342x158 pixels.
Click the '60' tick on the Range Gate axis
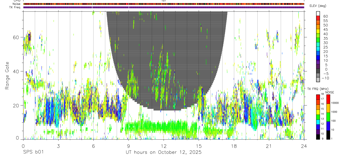click(x=16, y=37)
